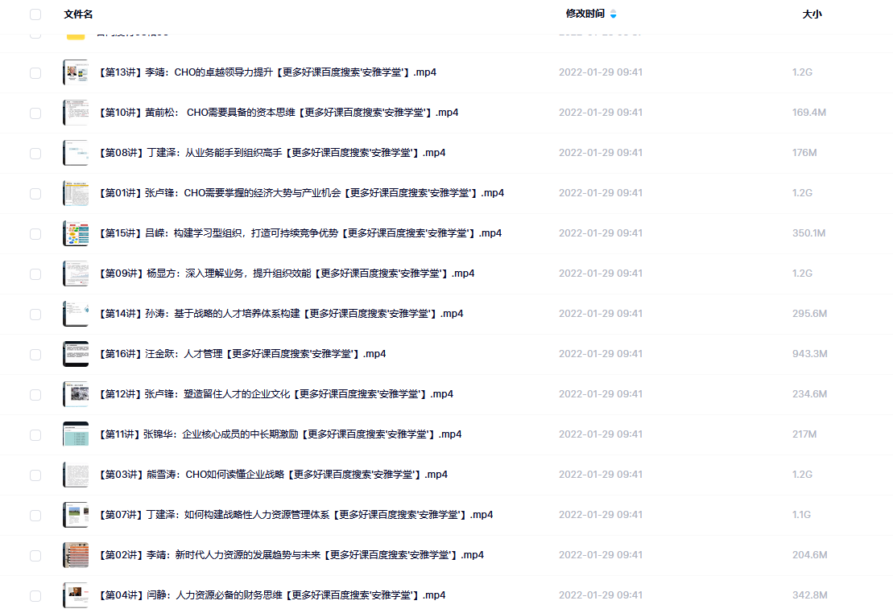Click the sort arrow next to 修改时间

tap(614, 14)
